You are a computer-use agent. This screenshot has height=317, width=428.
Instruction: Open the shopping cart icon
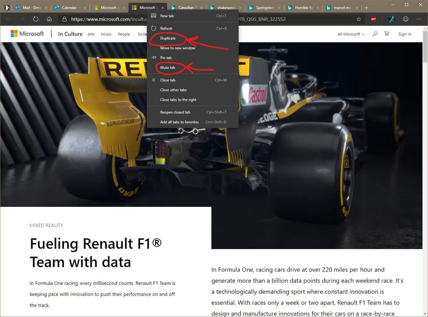387,33
